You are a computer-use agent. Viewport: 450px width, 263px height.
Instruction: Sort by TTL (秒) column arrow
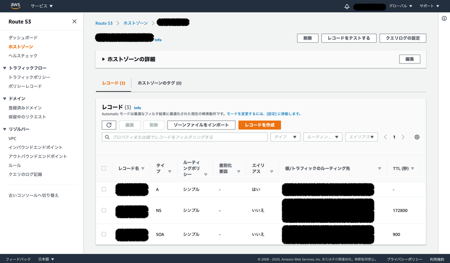click(x=413, y=168)
